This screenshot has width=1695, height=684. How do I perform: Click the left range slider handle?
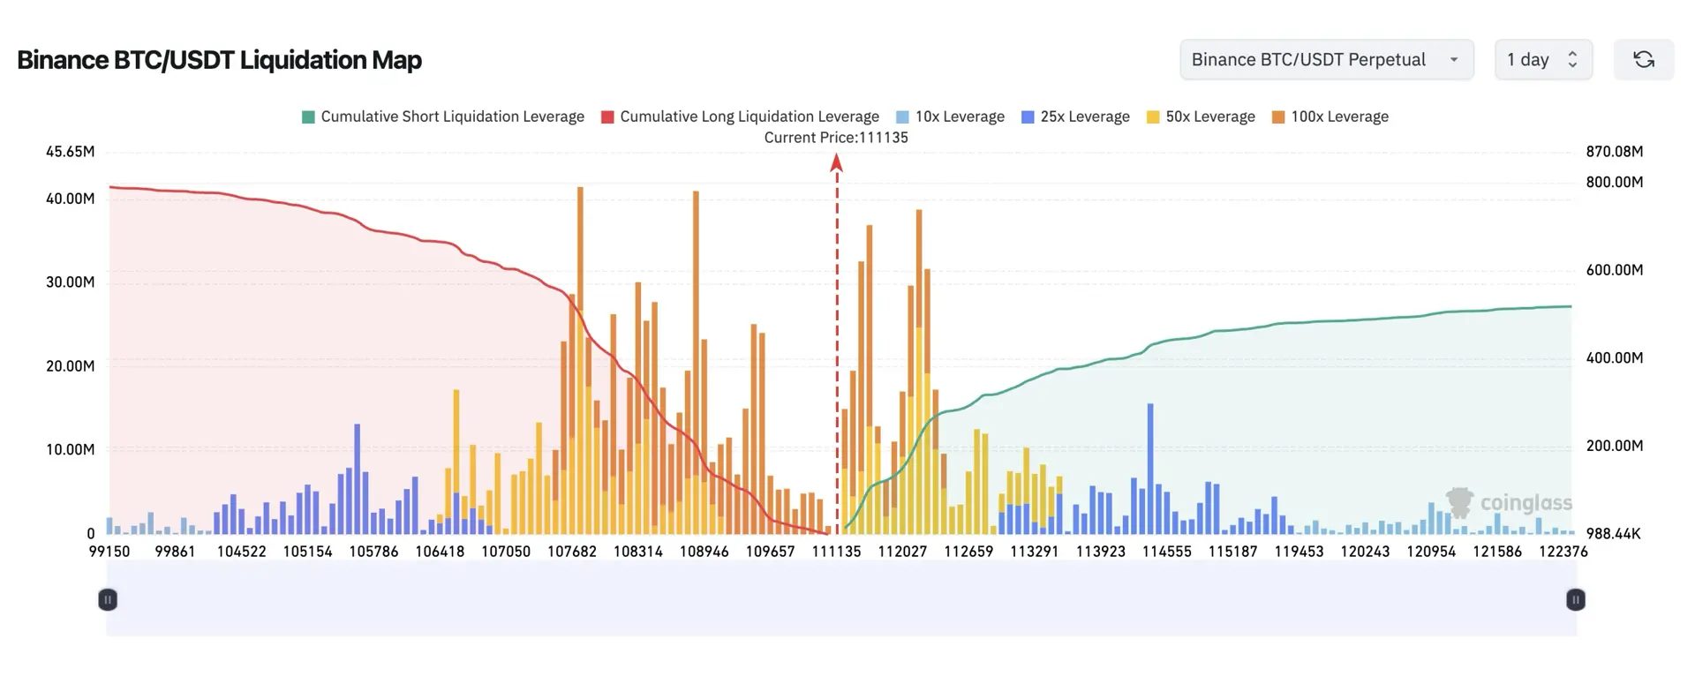pos(108,600)
